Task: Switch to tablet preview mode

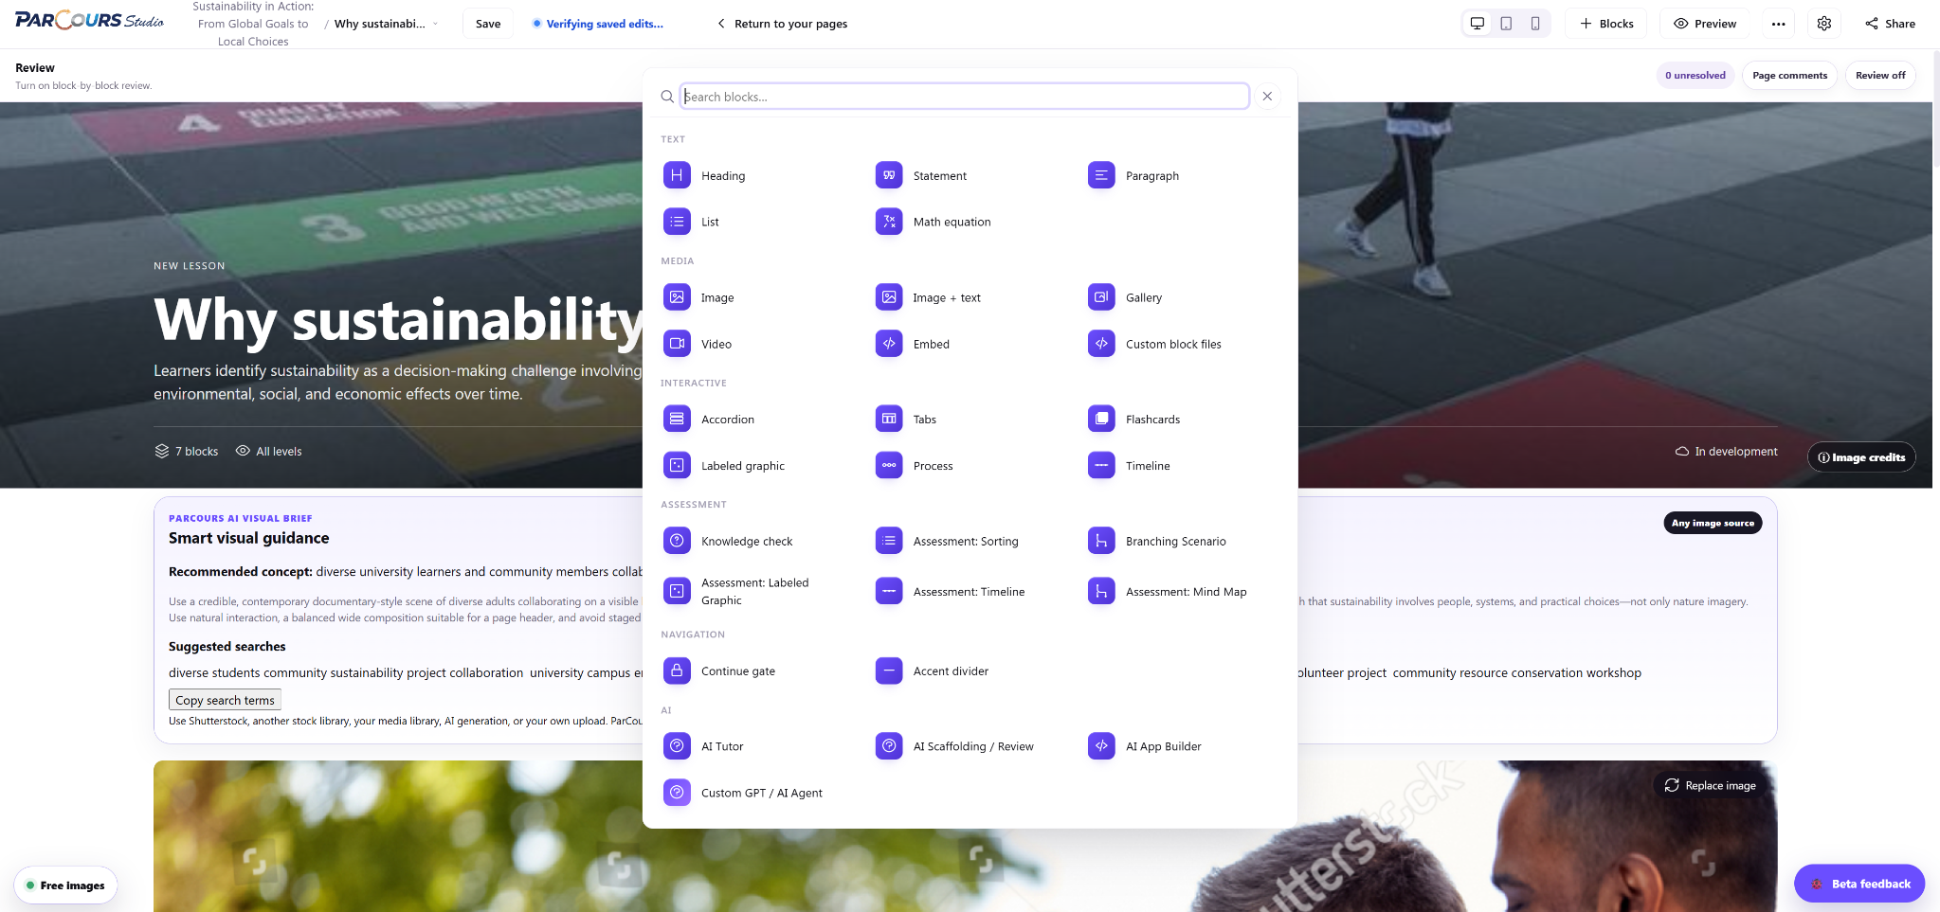Action: tap(1506, 24)
